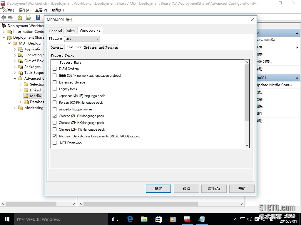This screenshot has width=301, height=225.
Task: Click the volume icon in system tray
Action: click(x=250, y=219)
